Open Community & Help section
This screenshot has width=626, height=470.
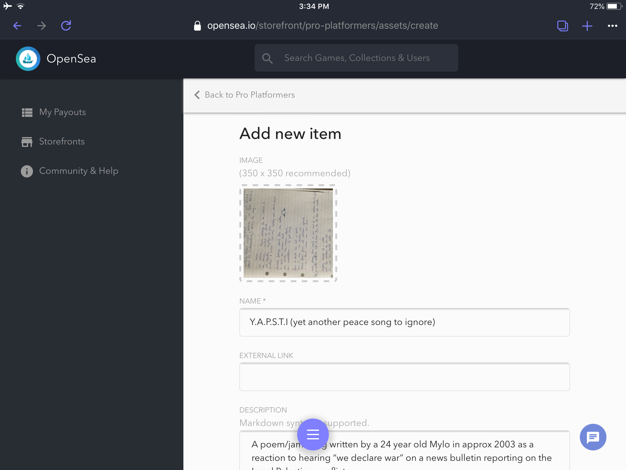tap(79, 171)
